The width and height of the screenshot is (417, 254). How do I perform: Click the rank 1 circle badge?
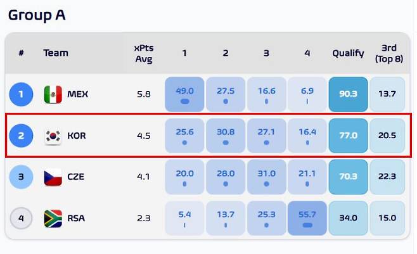(21, 94)
